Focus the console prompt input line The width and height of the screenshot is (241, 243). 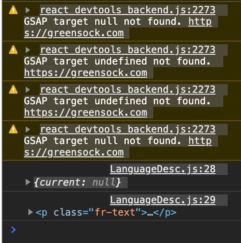(x=129, y=230)
